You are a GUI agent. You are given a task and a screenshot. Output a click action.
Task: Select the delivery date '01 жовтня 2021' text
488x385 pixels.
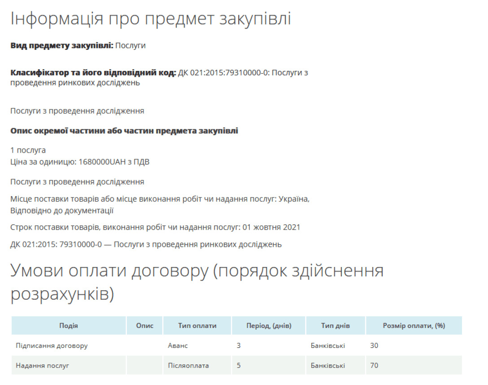(271, 227)
